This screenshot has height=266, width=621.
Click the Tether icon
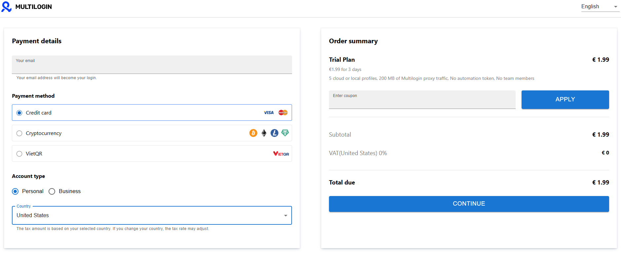[285, 133]
